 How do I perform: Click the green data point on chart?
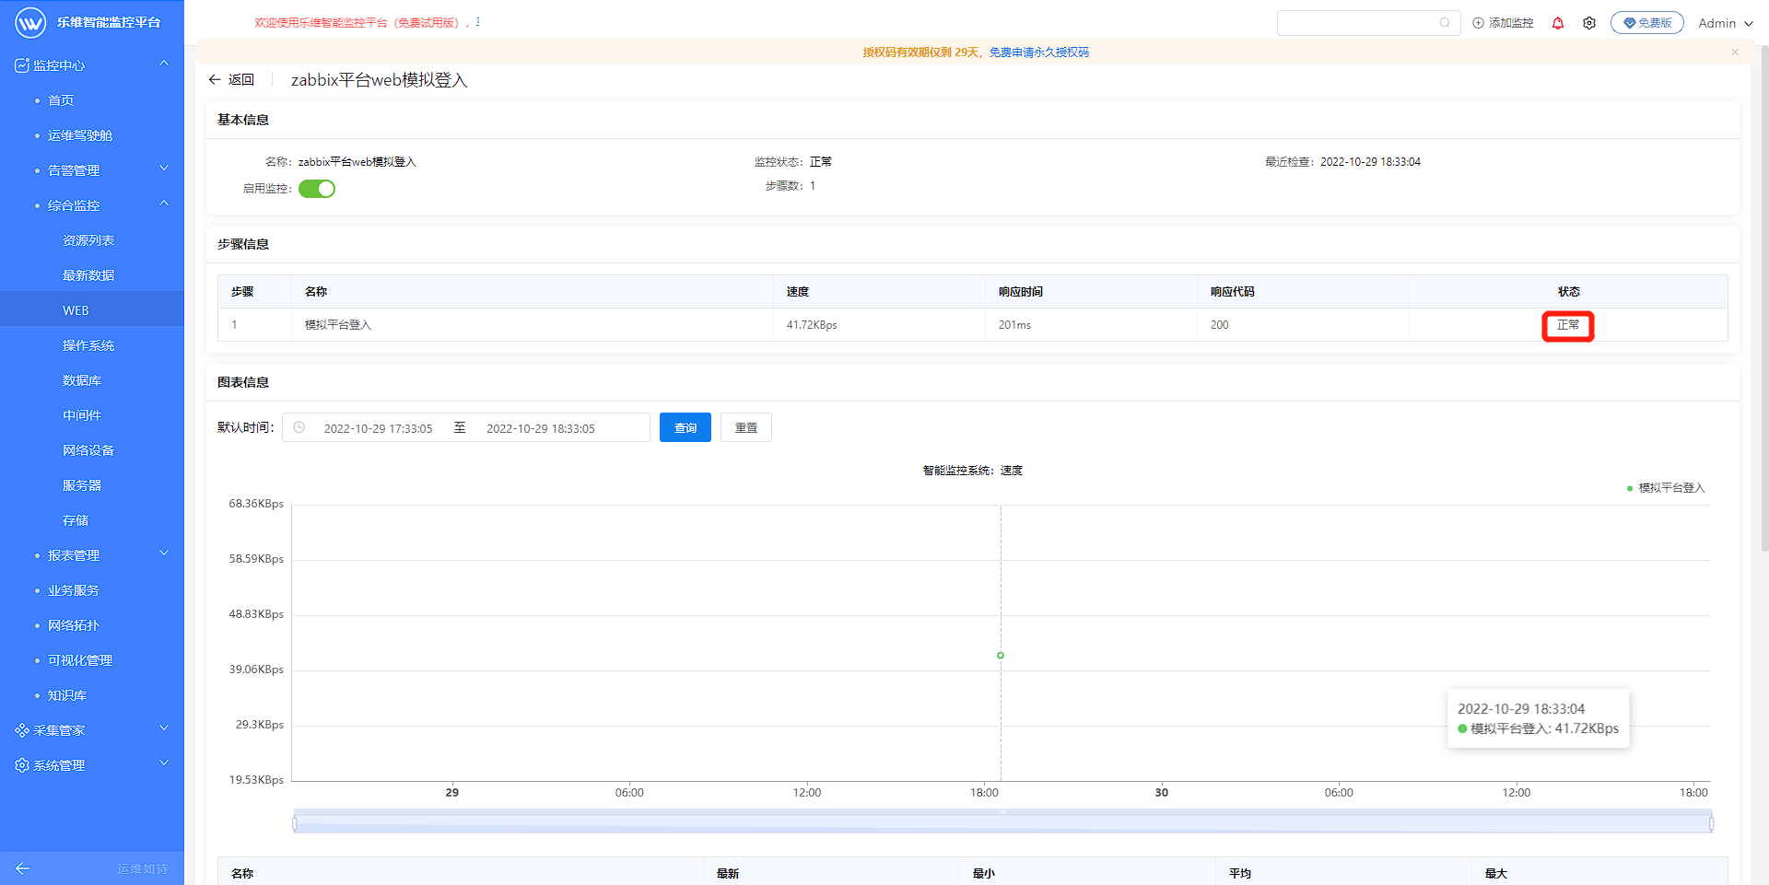tap(1001, 656)
